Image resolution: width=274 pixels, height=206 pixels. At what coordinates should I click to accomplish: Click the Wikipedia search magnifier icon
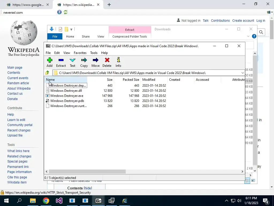coord(261,32)
